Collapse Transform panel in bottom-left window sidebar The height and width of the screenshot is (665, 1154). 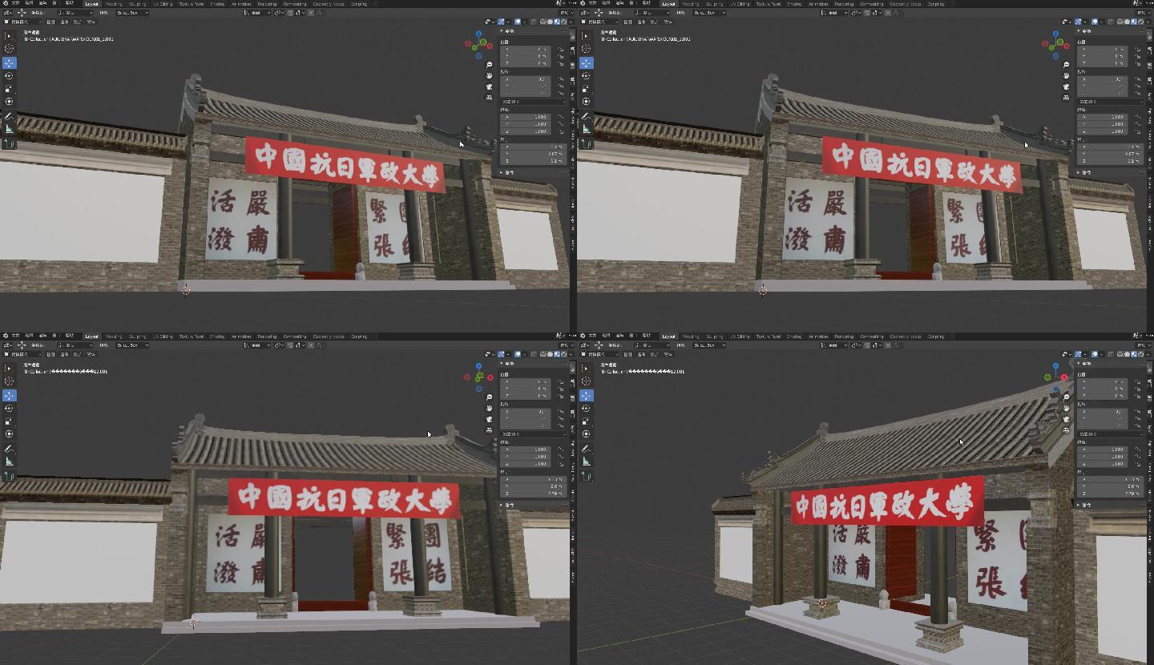click(503, 364)
